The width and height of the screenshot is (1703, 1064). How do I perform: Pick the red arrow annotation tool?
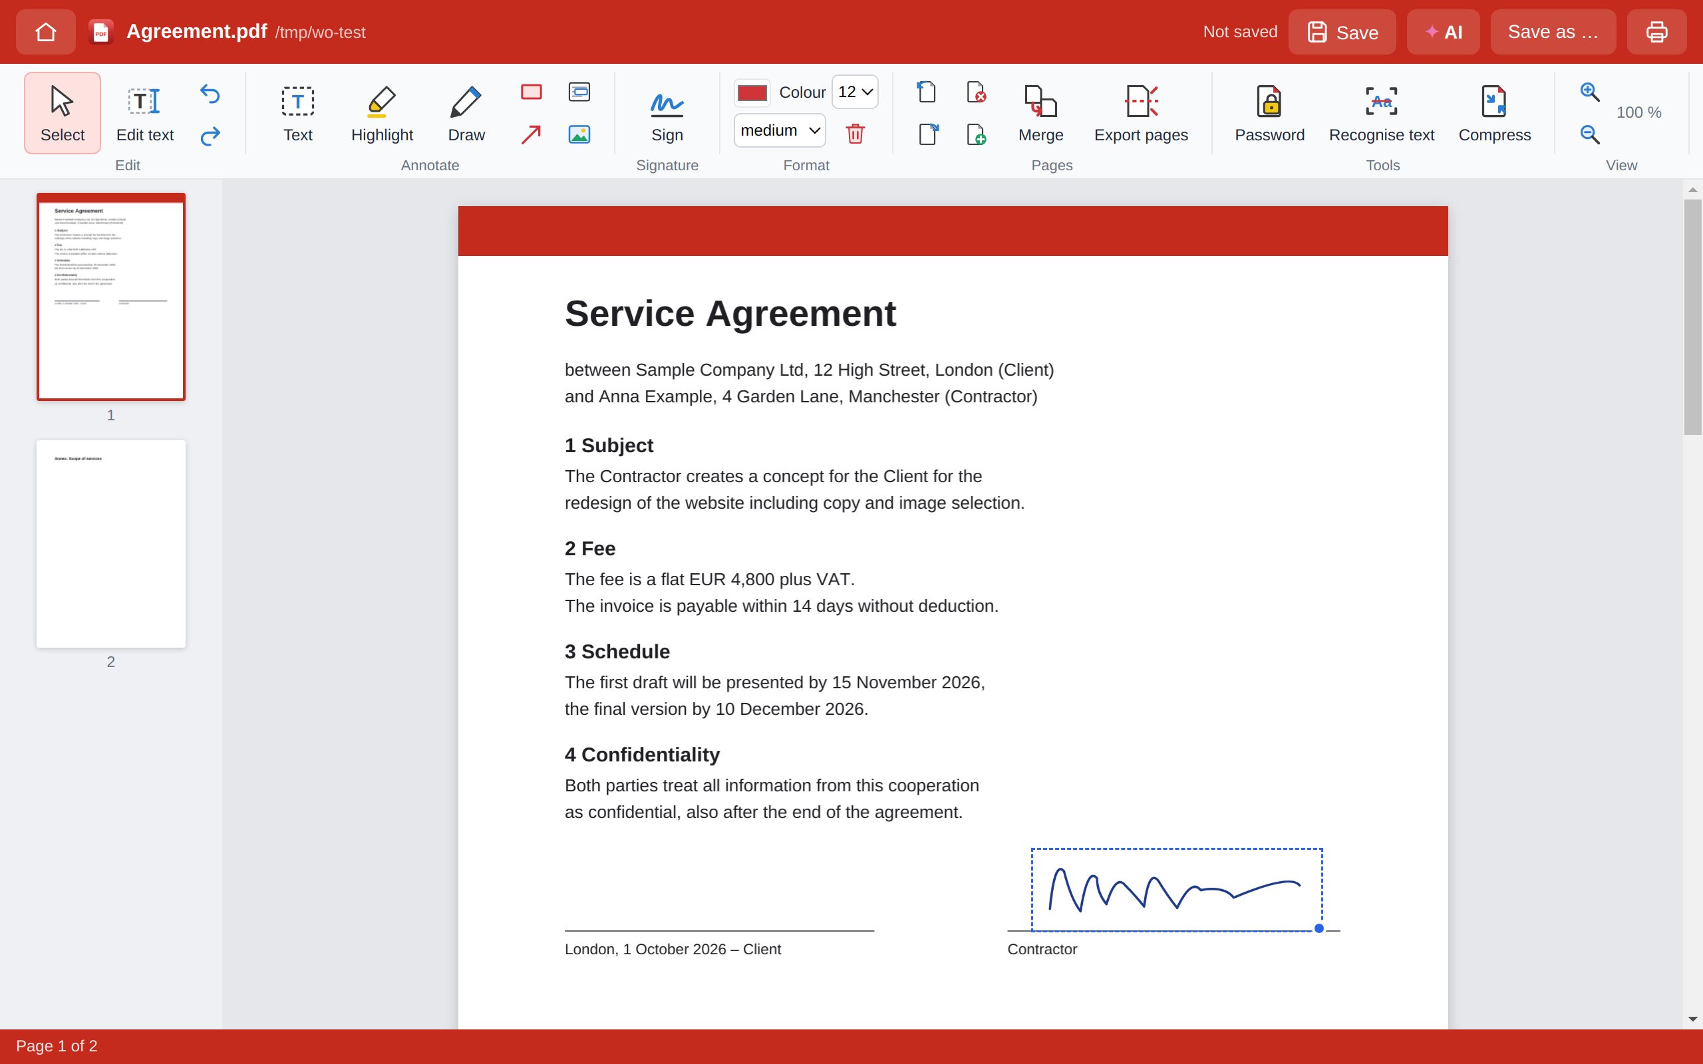[x=532, y=134]
